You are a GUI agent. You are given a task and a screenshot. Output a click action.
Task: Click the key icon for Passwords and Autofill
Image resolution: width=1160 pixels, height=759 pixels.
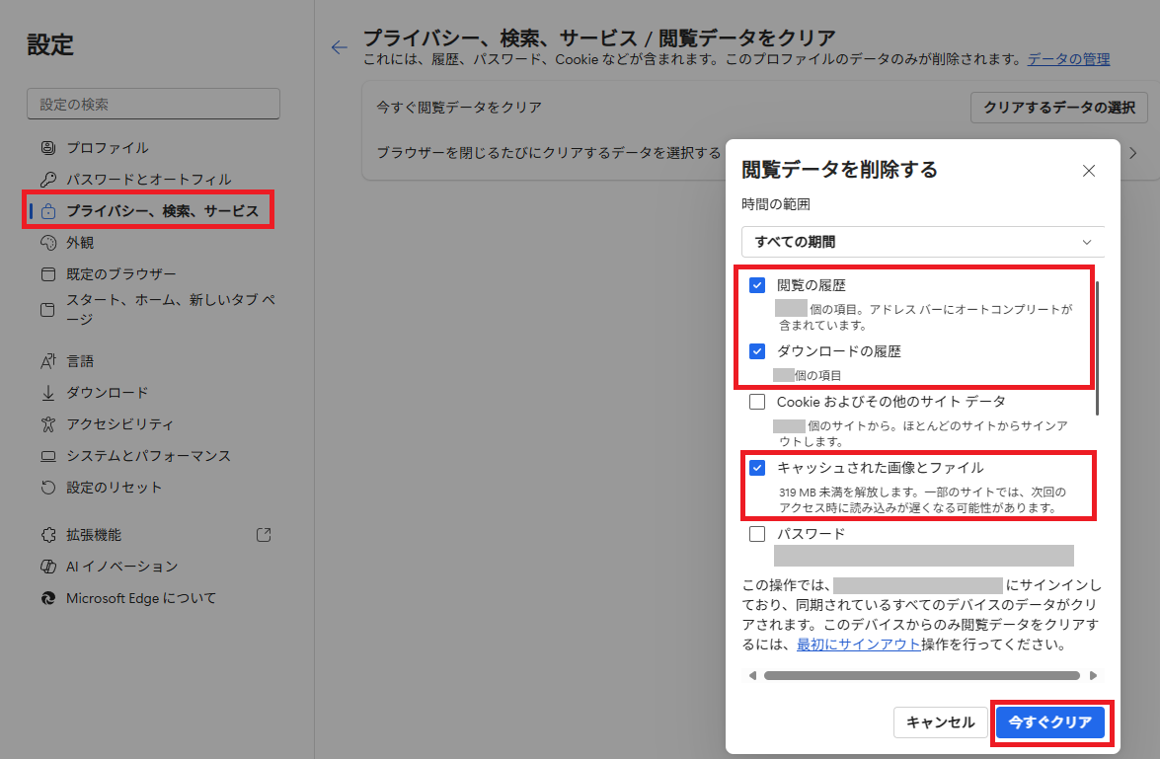48,179
